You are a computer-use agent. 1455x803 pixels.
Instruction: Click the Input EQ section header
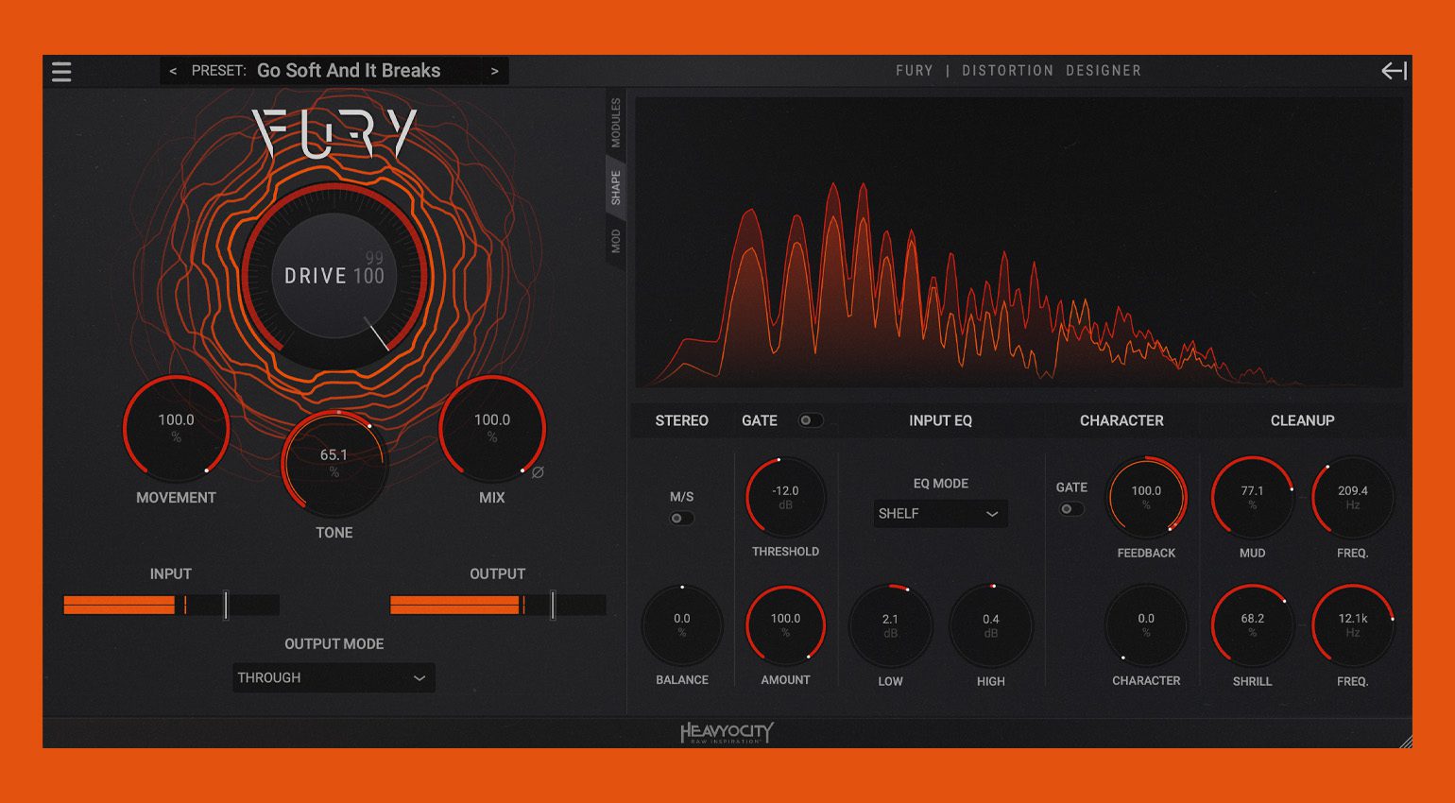coord(940,420)
